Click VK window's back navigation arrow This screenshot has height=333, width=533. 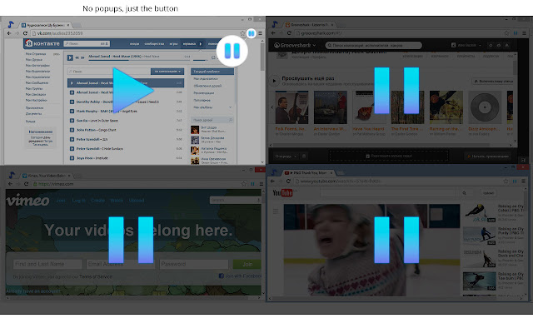9,33
